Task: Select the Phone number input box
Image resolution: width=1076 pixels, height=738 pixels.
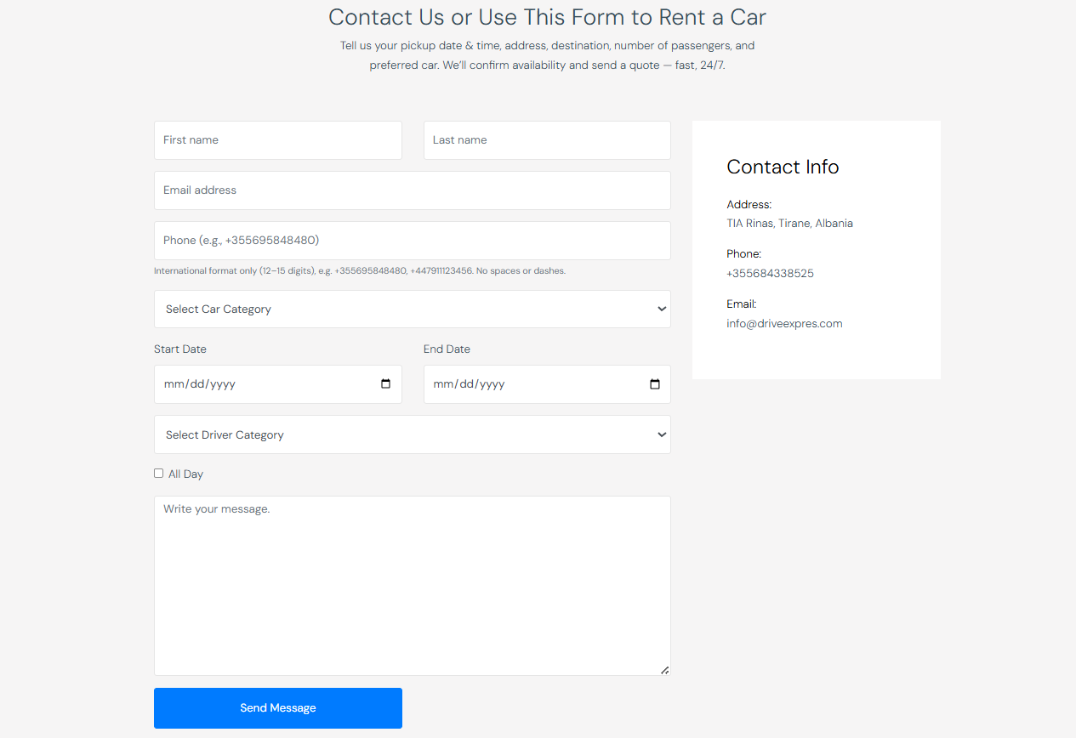Action: pos(412,241)
